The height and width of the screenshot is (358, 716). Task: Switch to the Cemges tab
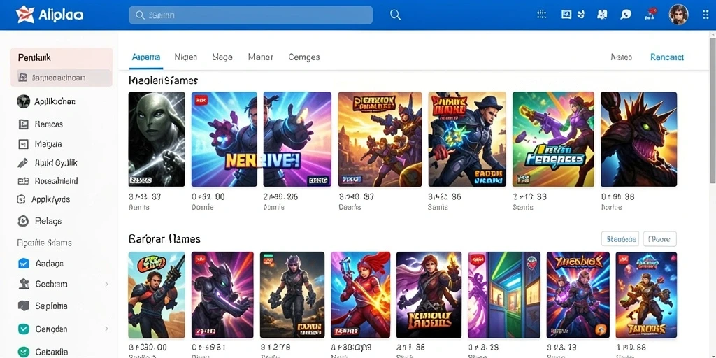304,57
